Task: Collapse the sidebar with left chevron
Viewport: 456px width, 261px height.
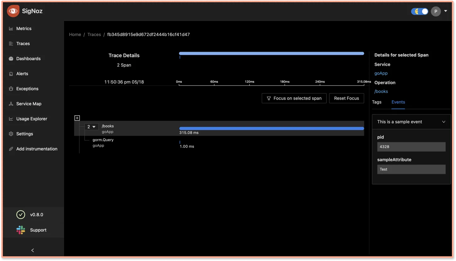Action: (33, 250)
